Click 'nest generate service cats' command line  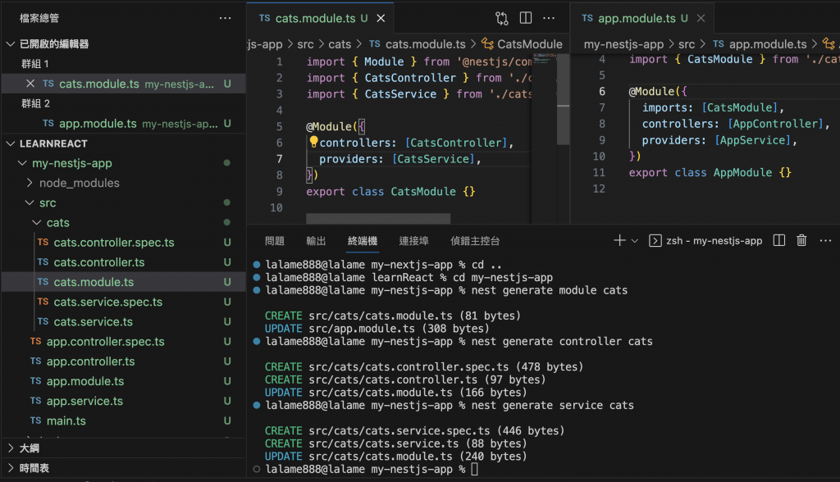552,406
